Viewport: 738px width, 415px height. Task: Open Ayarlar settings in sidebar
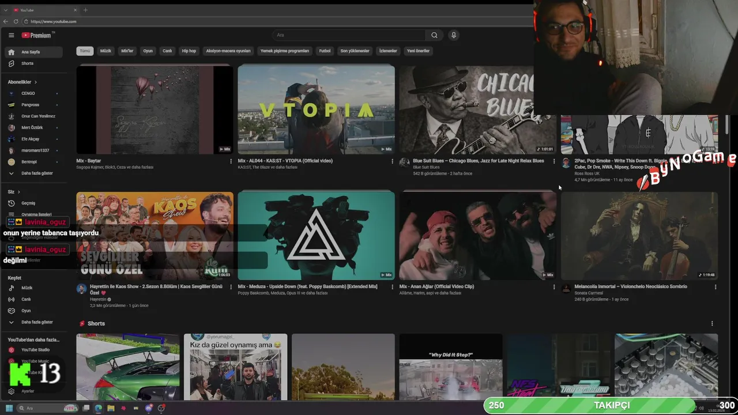pos(32,391)
